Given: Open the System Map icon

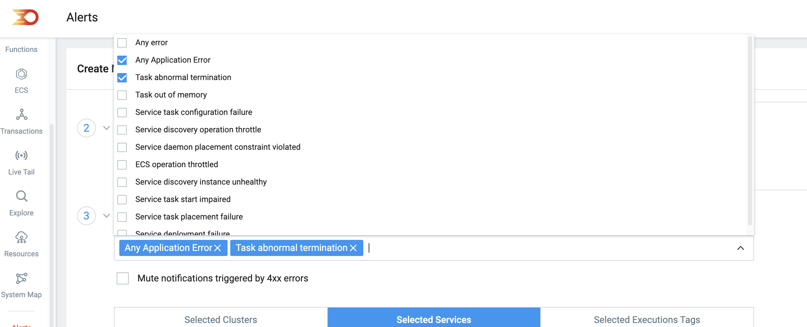Looking at the screenshot, I should pyautogui.click(x=21, y=278).
